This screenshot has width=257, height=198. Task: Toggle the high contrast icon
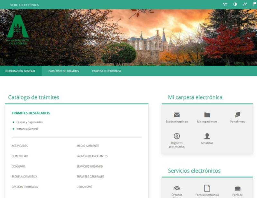(x=235, y=4)
